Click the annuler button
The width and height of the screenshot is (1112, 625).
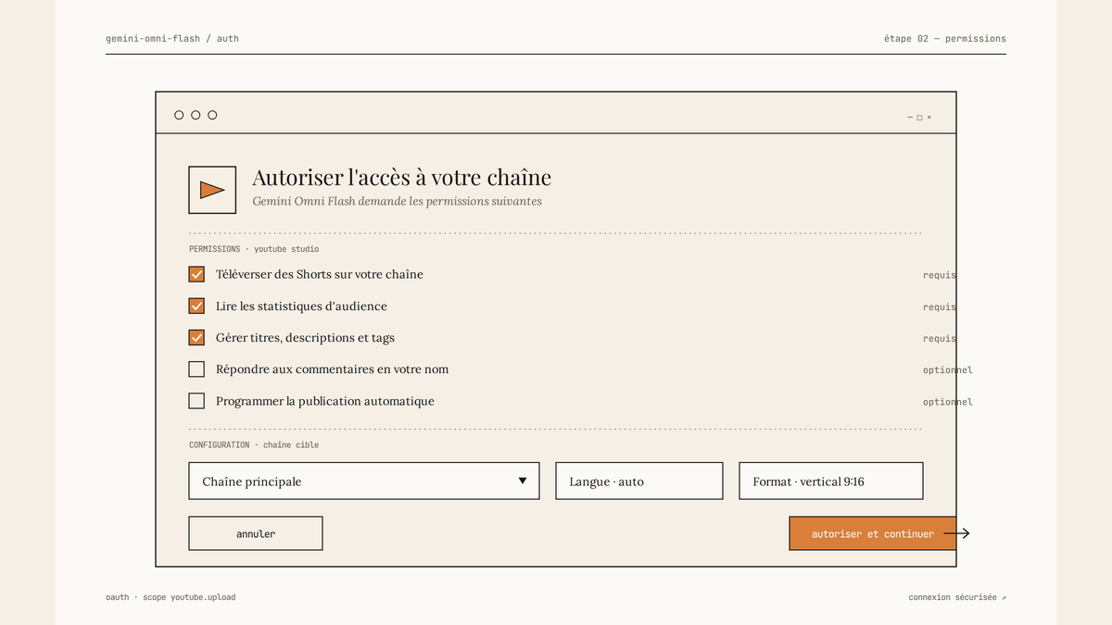[256, 533]
